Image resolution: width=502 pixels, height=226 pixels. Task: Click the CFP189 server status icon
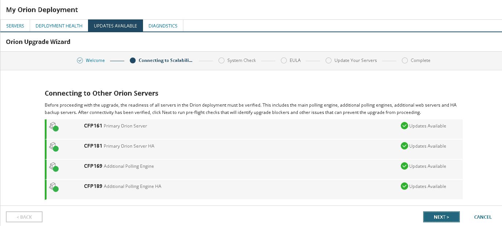click(x=54, y=187)
